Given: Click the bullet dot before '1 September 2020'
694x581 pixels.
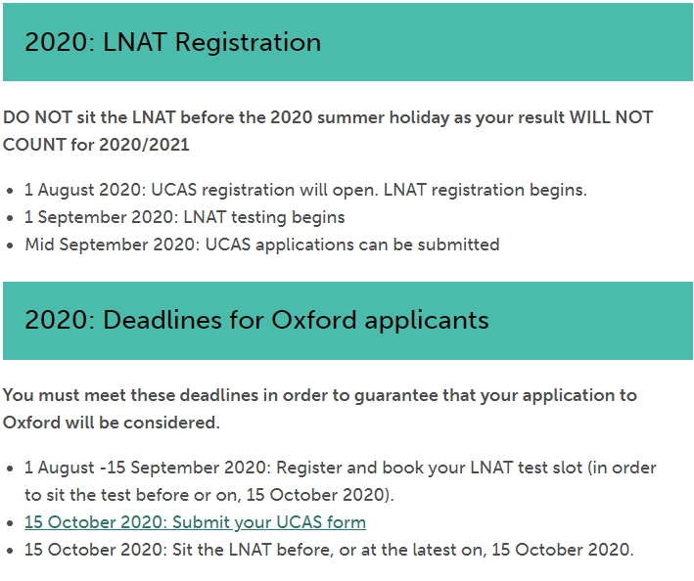Looking at the screenshot, I should (11, 217).
